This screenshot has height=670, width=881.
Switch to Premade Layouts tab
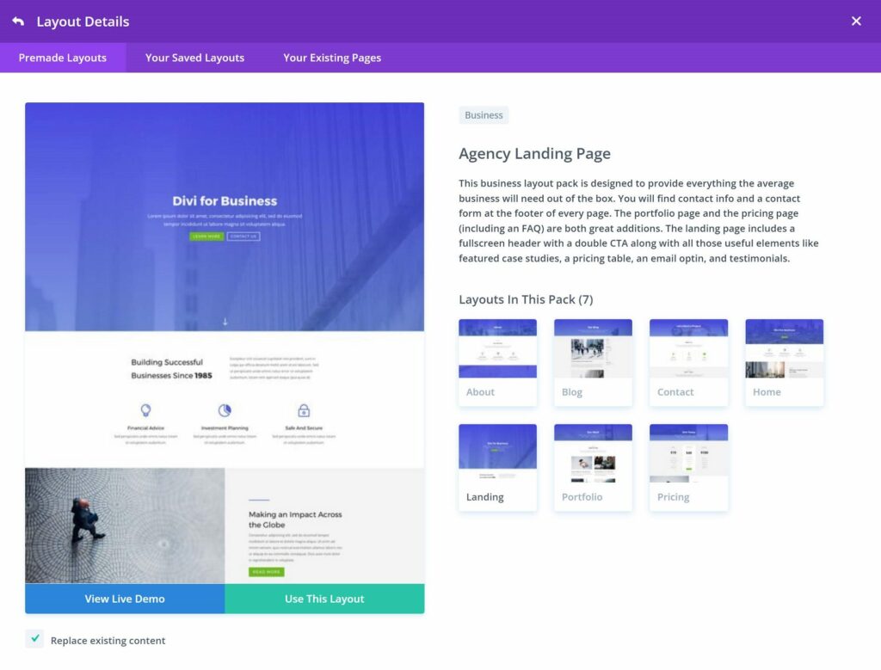click(x=62, y=58)
